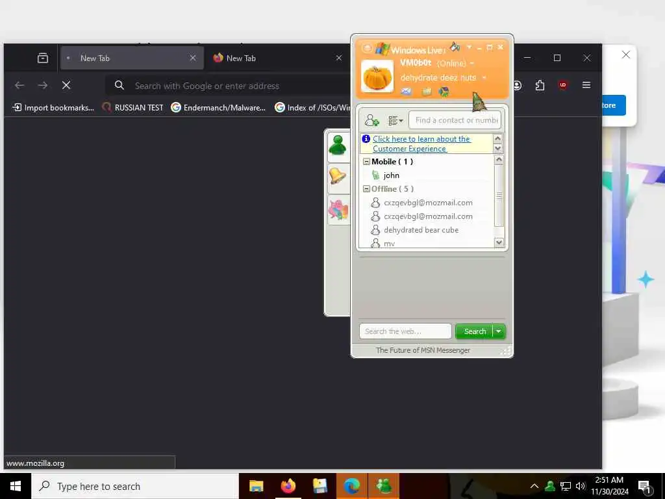Open the Index of /ISOs bookmark
Viewport: 665px width, 499px height.
tap(312, 108)
